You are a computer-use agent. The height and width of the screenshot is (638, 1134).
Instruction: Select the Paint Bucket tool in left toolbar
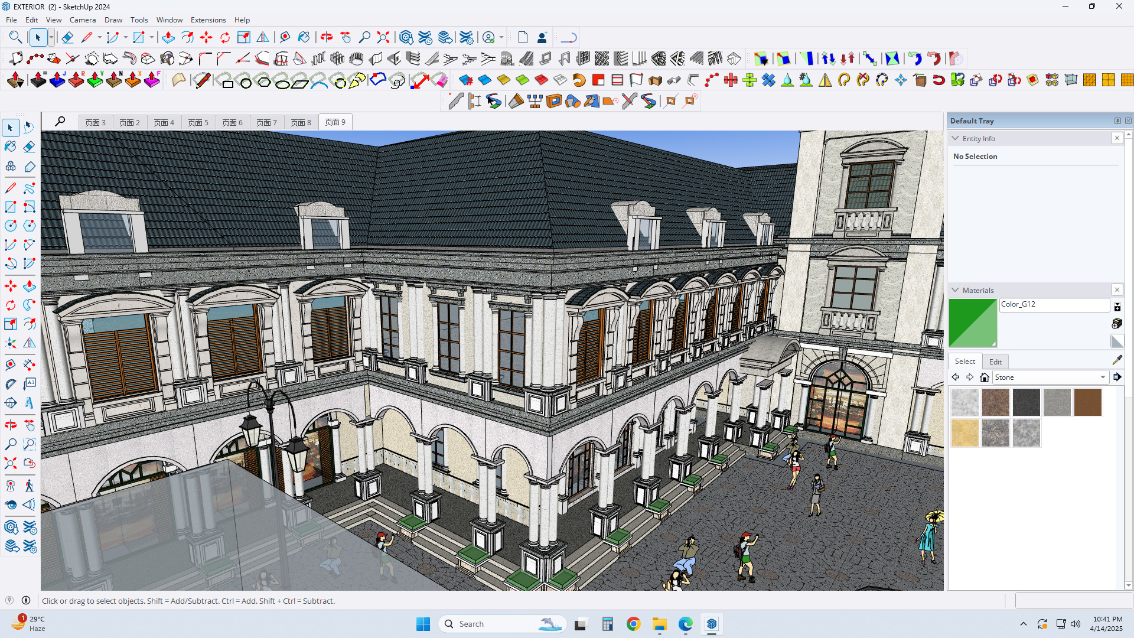(11, 147)
